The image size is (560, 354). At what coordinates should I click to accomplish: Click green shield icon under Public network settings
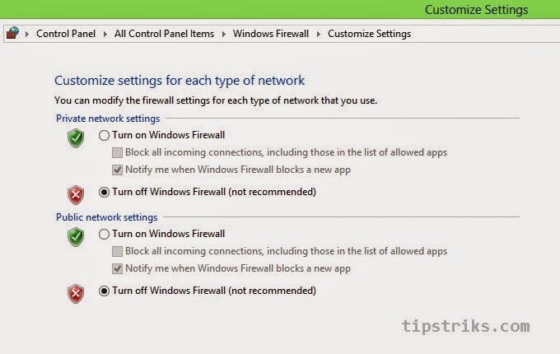(x=76, y=237)
